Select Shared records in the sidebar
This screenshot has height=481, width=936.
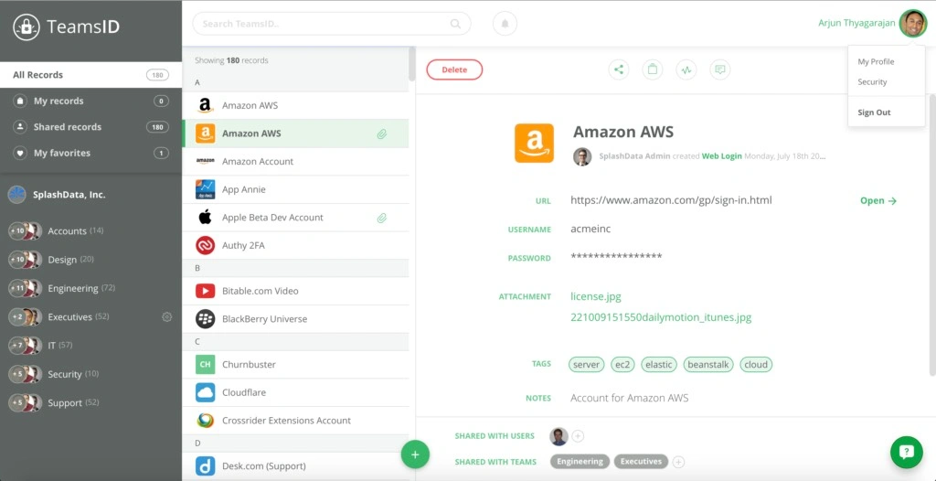coord(90,127)
